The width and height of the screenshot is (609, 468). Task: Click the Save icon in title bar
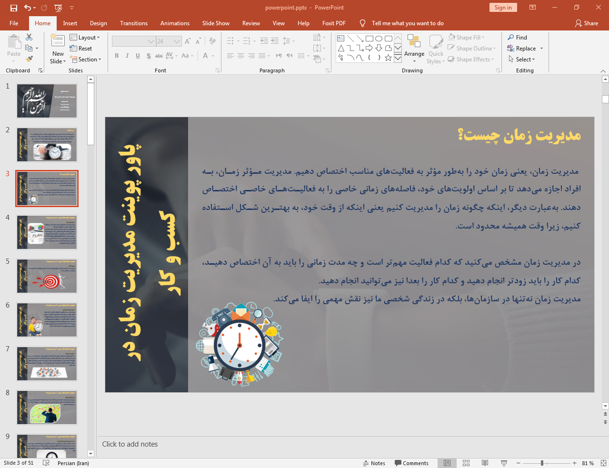14,8
